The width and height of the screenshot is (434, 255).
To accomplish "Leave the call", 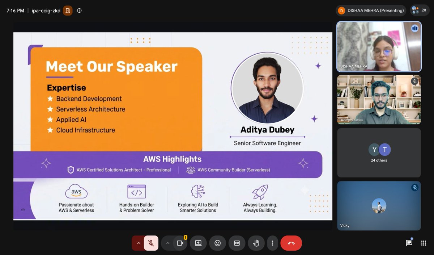I will [291, 243].
